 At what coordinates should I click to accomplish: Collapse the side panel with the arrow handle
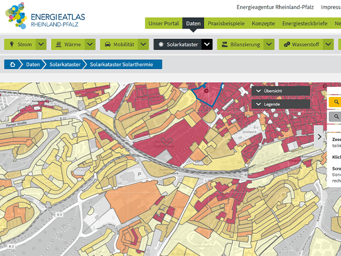pos(319,137)
